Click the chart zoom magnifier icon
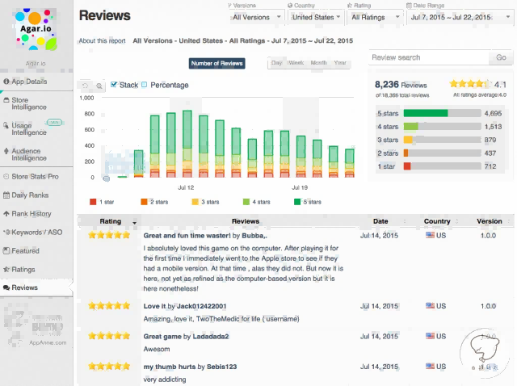Image resolution: width=517 pixels, height=386 pixels. (99, 86)
